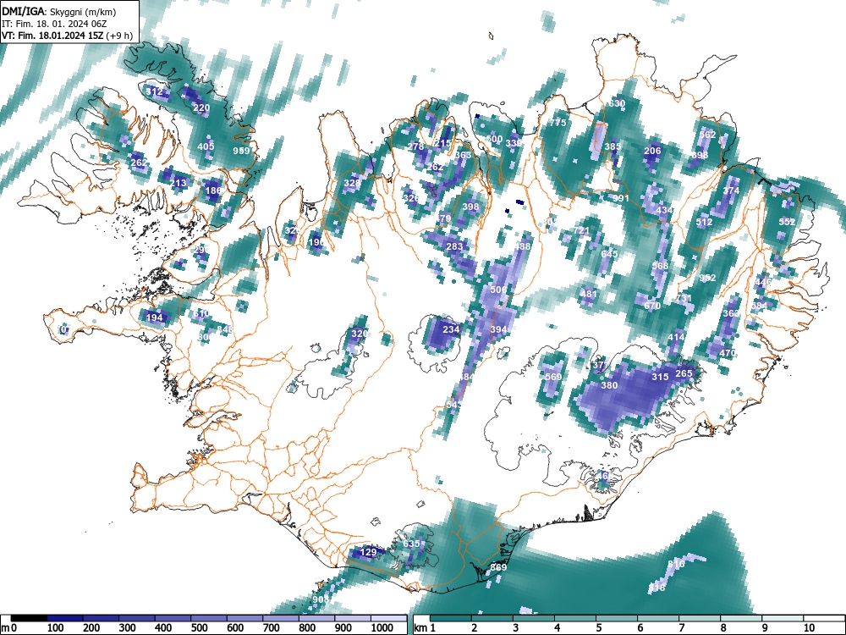
Task: Click the map value '670'
Action: tap(652, 306)
